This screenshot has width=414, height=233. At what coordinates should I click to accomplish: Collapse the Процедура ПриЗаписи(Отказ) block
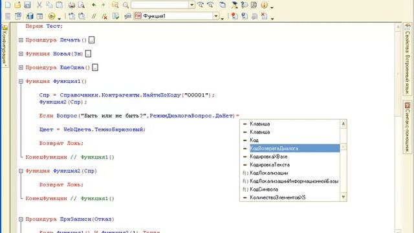21,219
